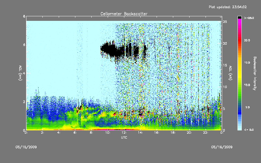Image resolution: width=261 pixels, height=163 pixels.
Task: Click the "6:" hour tick on UTC axis
Action: tap(75, 133)
